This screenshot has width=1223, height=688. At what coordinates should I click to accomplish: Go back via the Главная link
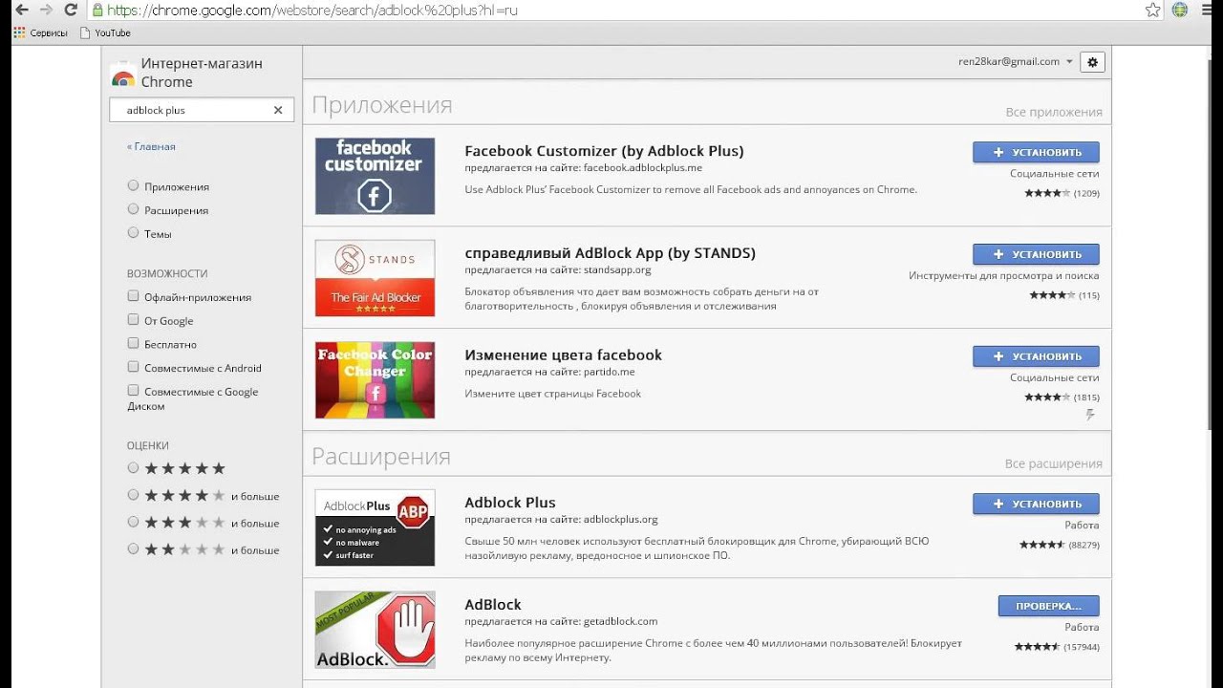tap(151, 146)
